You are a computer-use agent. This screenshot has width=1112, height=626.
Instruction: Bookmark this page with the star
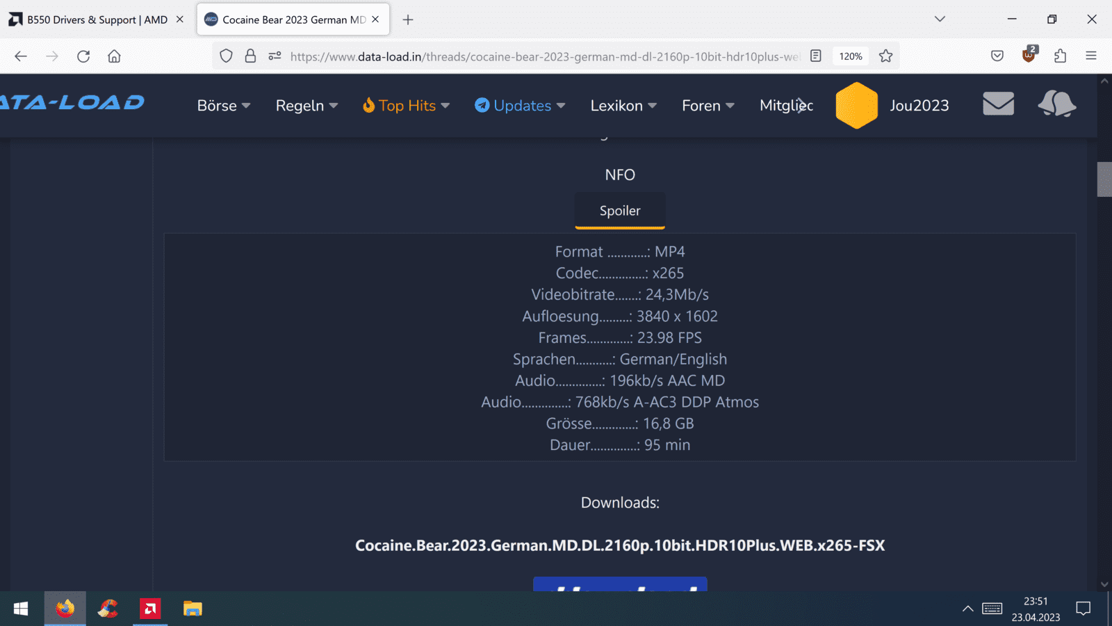pyautogui.click(x=885, y=56)
